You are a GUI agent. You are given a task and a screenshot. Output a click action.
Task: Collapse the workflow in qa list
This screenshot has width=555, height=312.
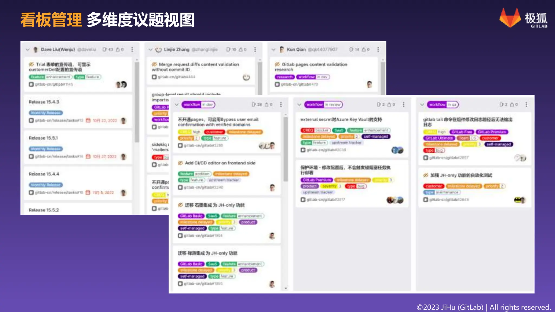(422, 105)
